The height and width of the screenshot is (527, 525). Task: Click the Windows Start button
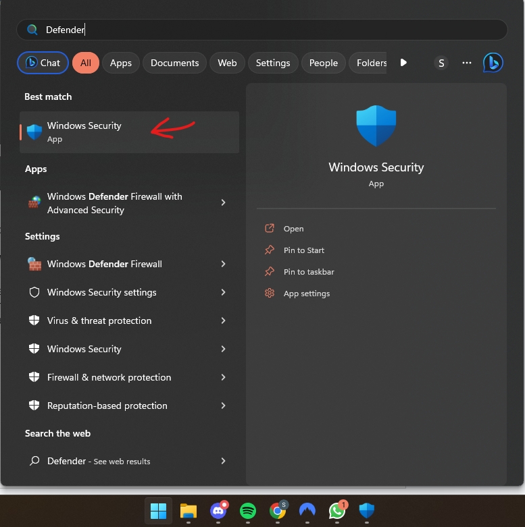click(159, 511)
